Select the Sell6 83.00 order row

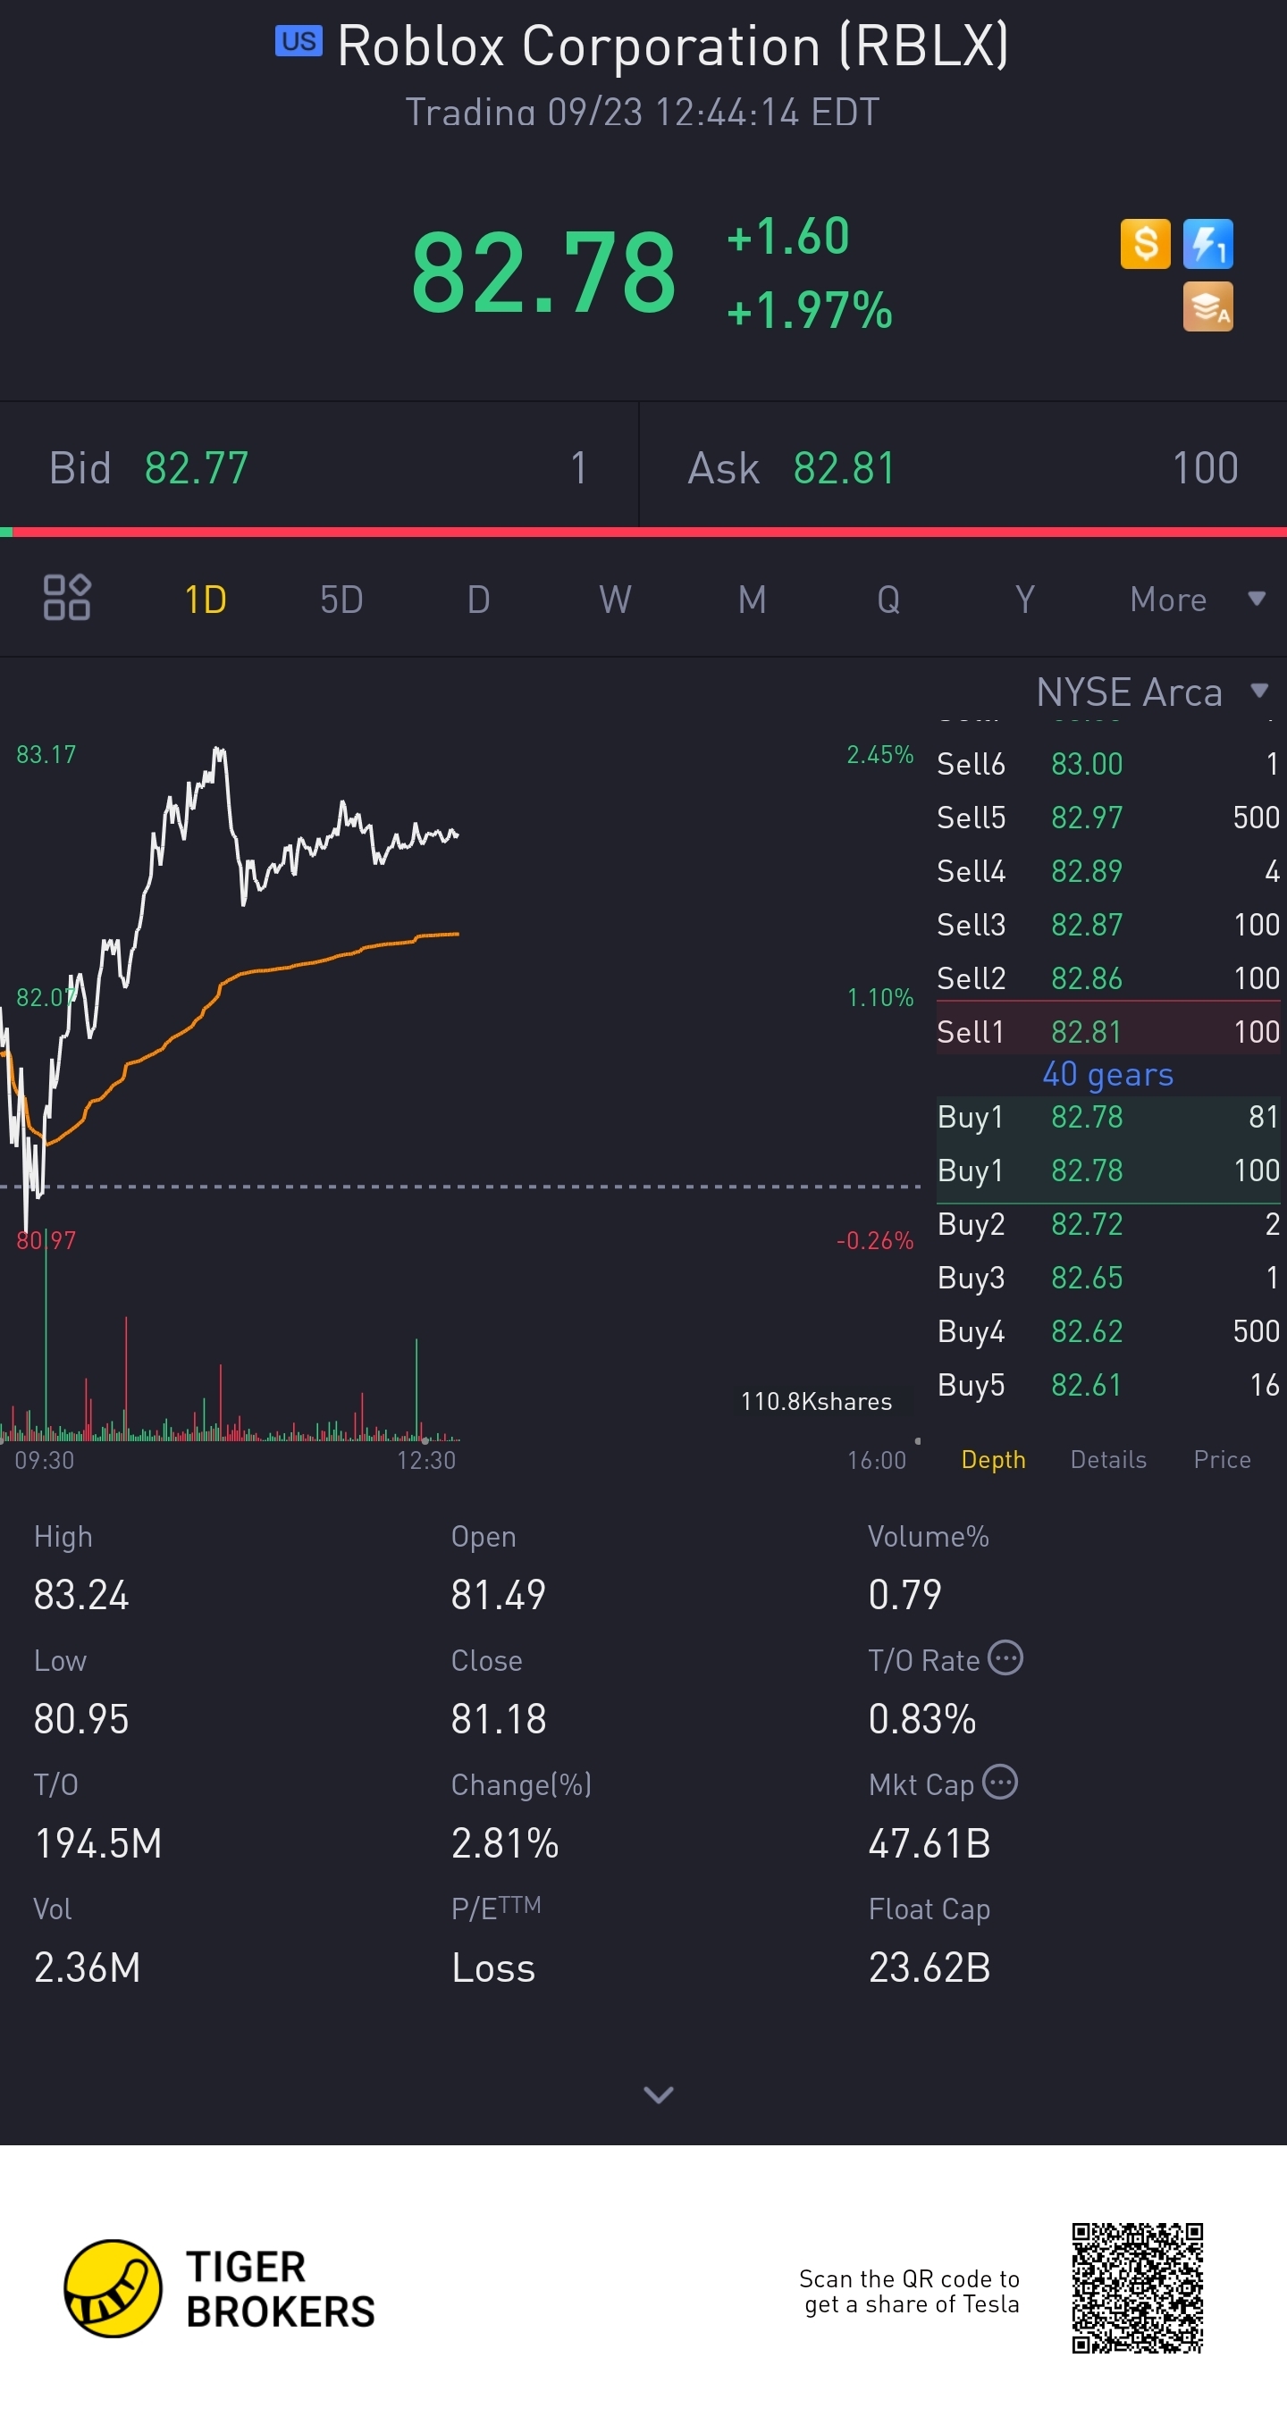click(x=1108, y=763)
